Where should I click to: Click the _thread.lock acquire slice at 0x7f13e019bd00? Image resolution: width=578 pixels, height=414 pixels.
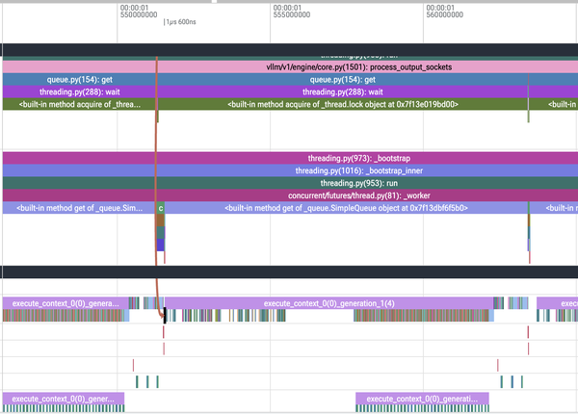pos(343,104)
